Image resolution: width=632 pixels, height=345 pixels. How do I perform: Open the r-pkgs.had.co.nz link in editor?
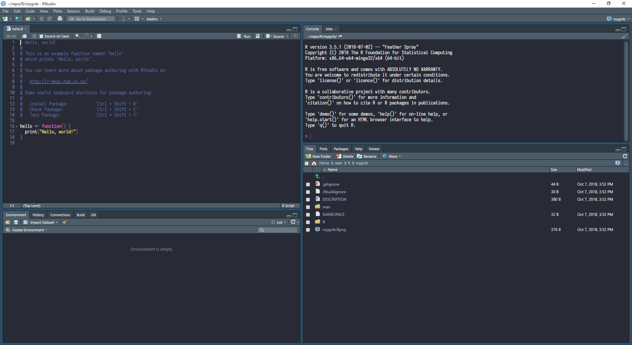click(59, 81)
